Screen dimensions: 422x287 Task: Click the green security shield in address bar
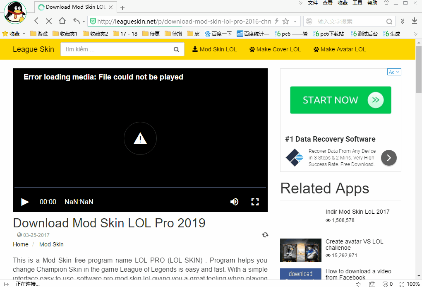(x=93, y=21)
